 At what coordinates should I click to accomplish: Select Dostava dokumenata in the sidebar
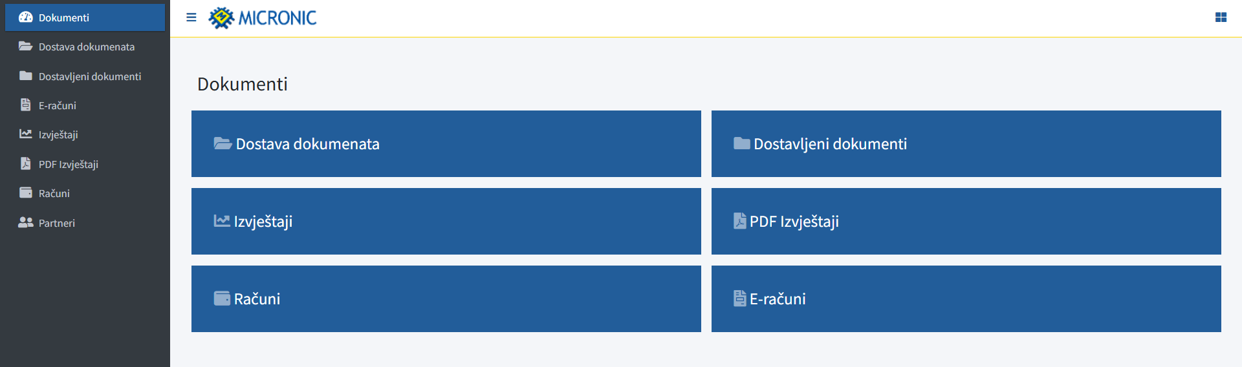86,47
